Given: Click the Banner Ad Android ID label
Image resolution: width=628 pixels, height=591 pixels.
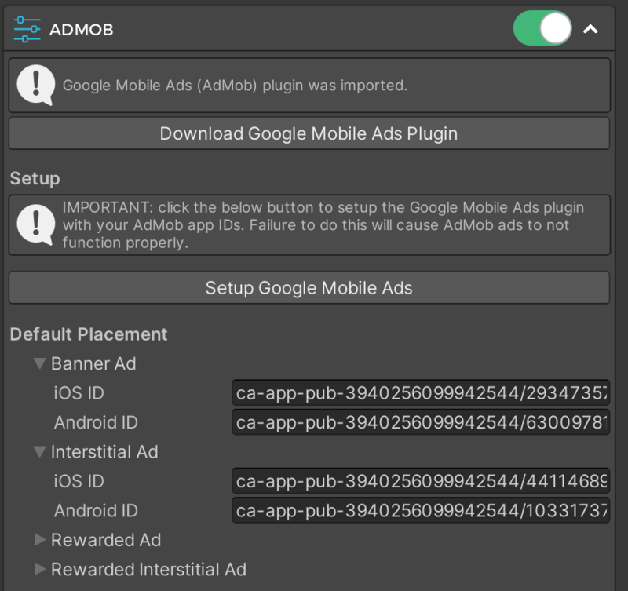Looking at the screenshot, I should pos(96,422).
